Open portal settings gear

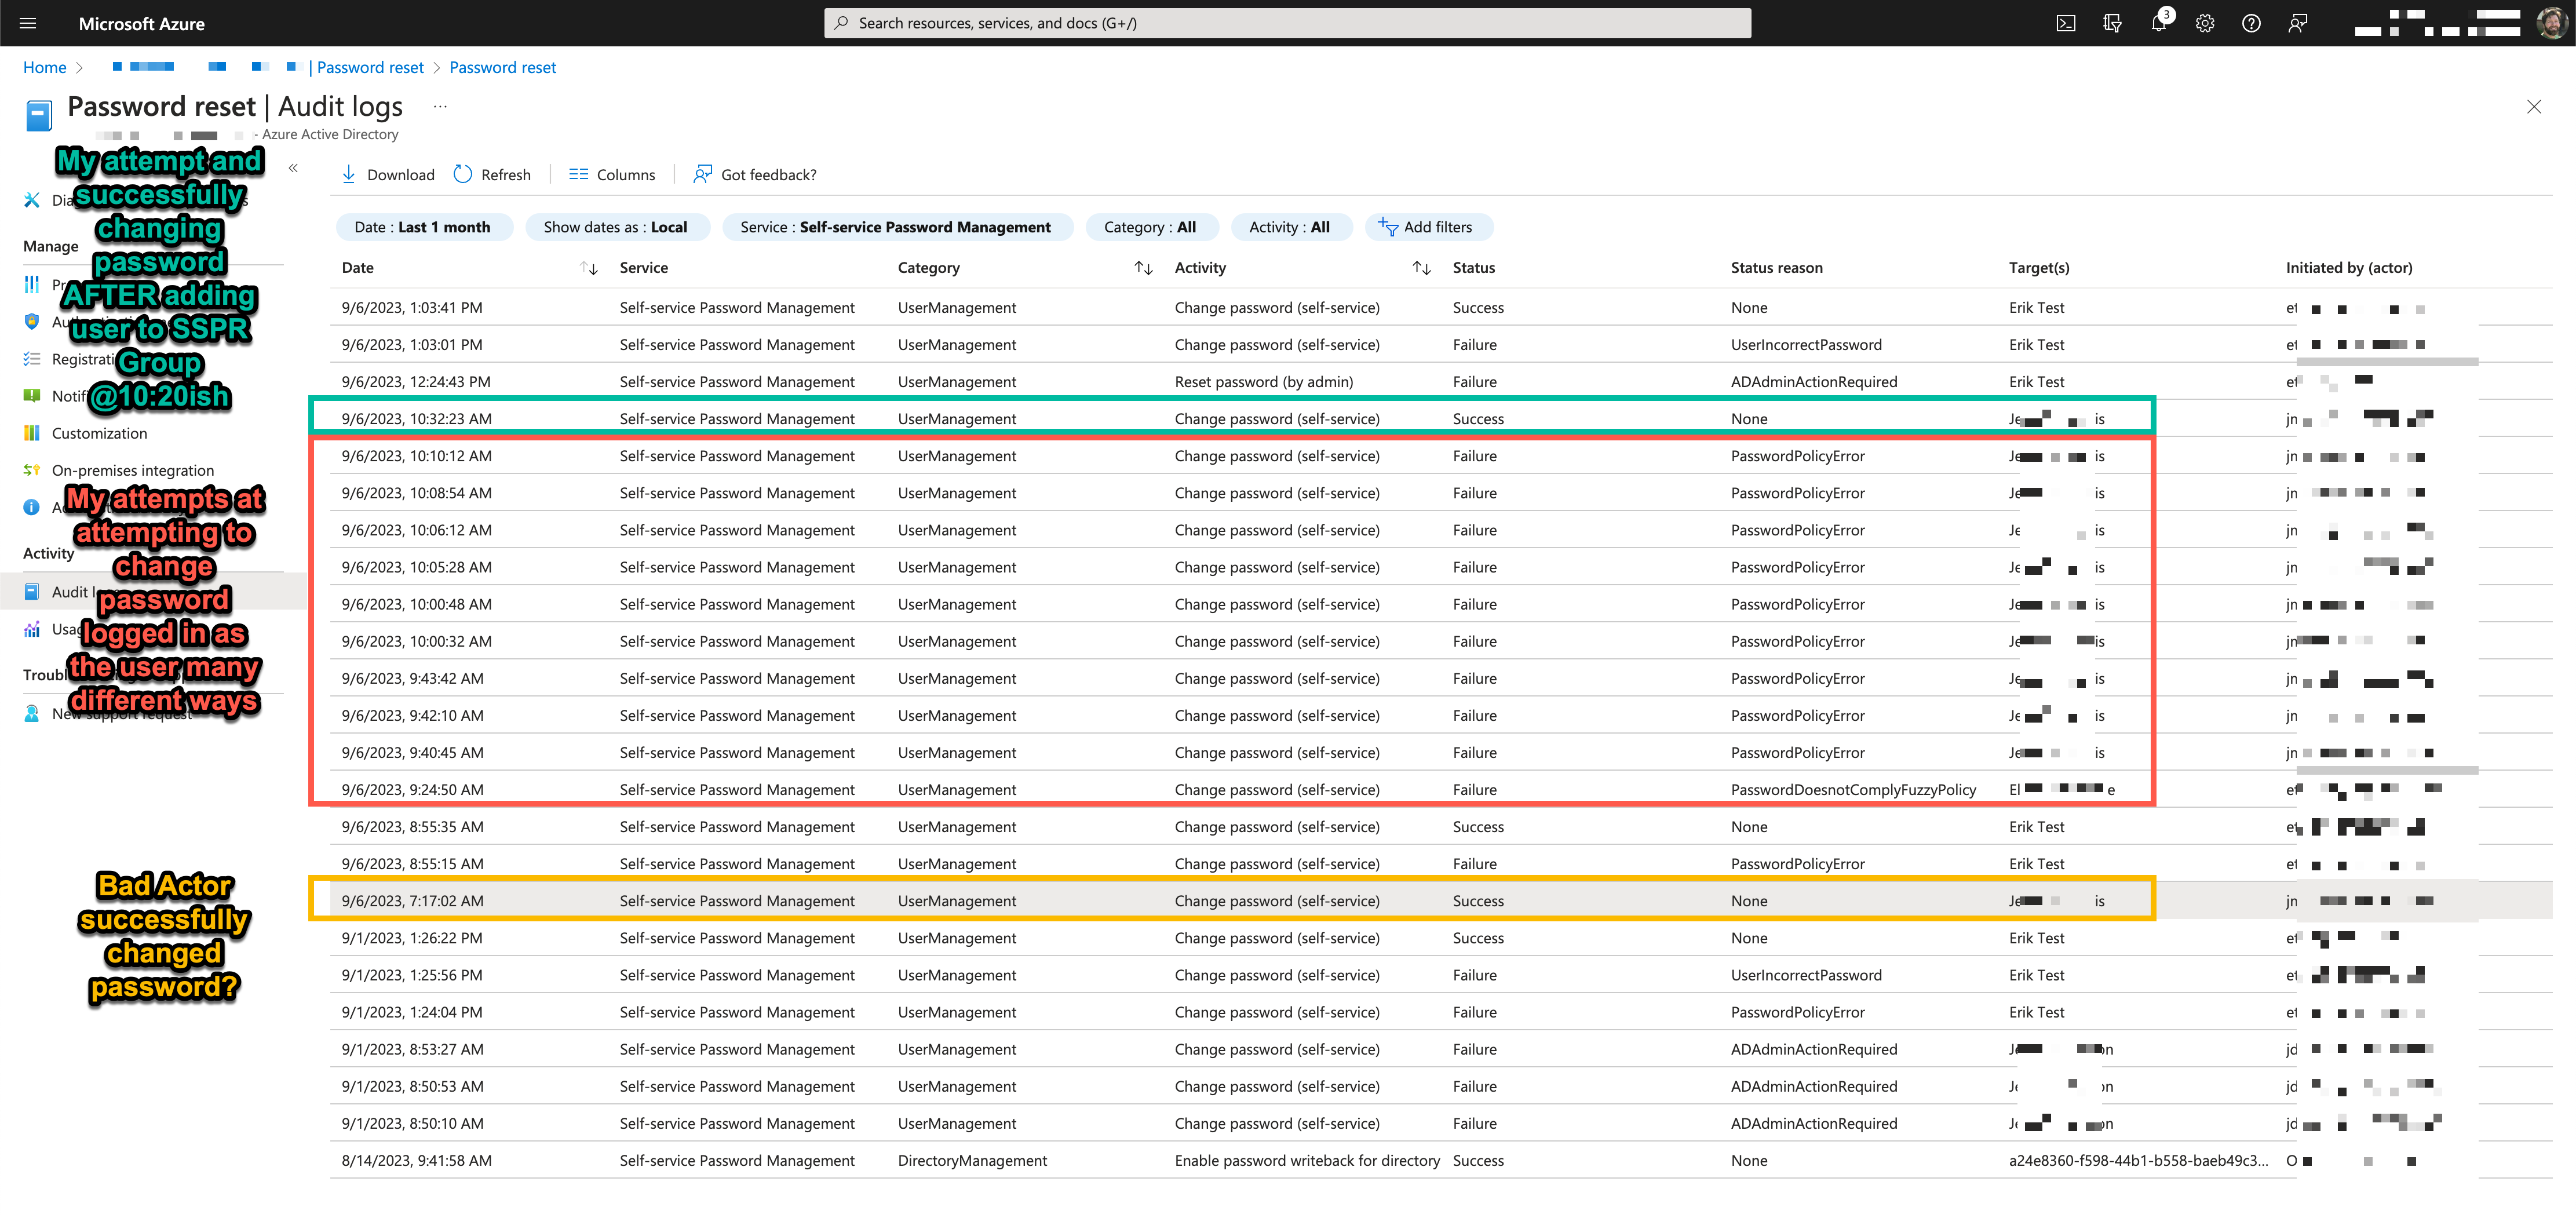click(2205, 23)
